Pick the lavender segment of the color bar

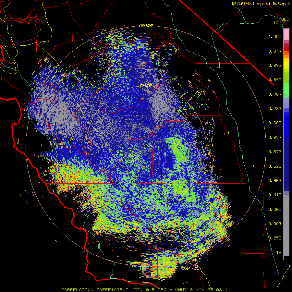point(286,103)
